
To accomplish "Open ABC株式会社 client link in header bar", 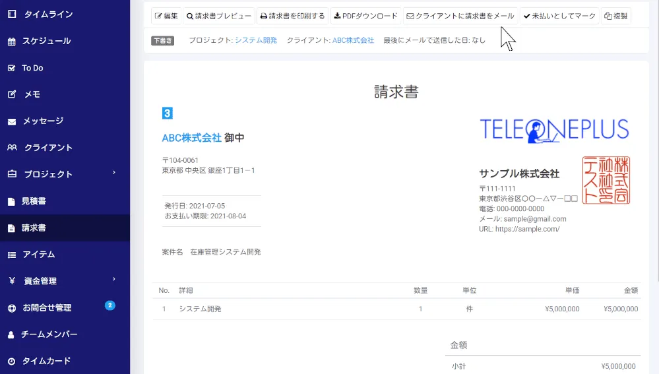I will (353, 40).
